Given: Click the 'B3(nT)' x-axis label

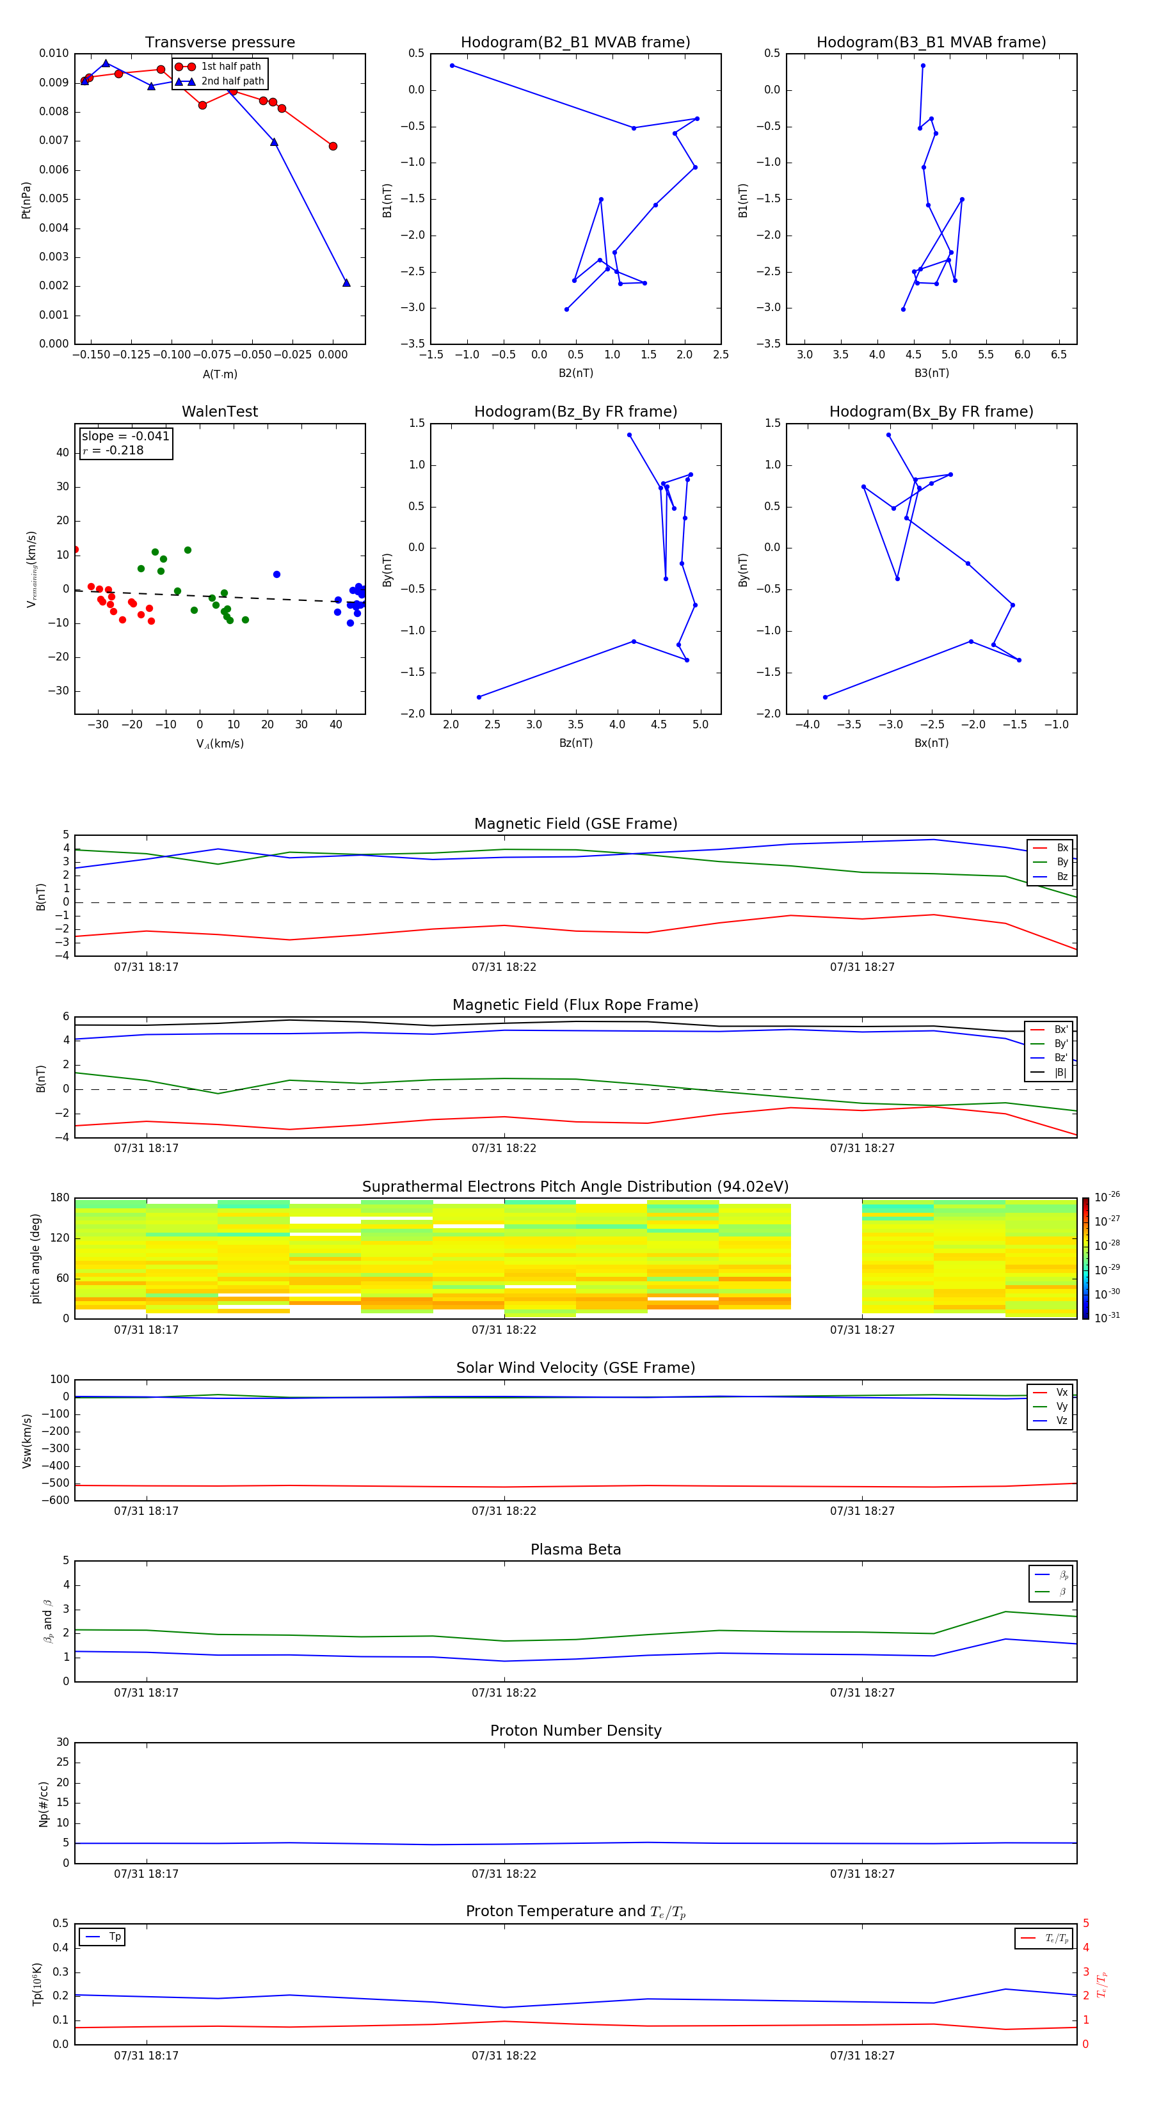Looking at the screenshot, I should (931, 373).
